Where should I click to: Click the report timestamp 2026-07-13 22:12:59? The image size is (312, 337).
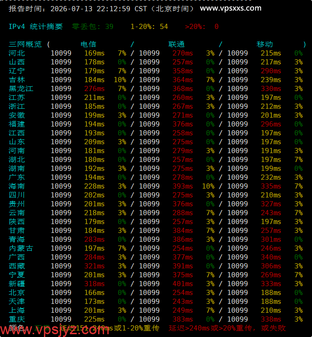pyautogui.click(x=90, y=9)
